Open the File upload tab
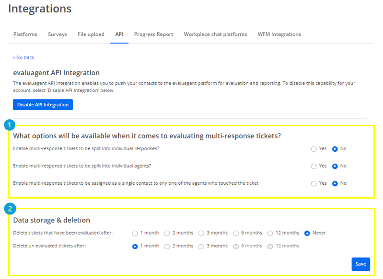383x279 pixels. (x=91, y=34)
